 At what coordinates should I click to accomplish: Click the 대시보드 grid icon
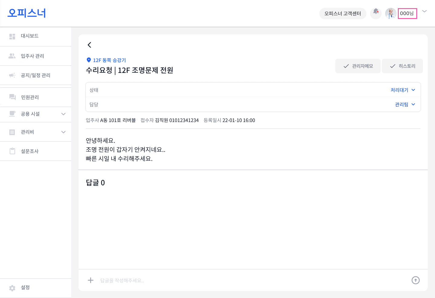pos(12,36)
